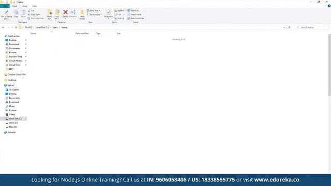The height and width of the screenshot is (186, 331).
Task: Click the Cut scissors button
Action: coord(31,11)
